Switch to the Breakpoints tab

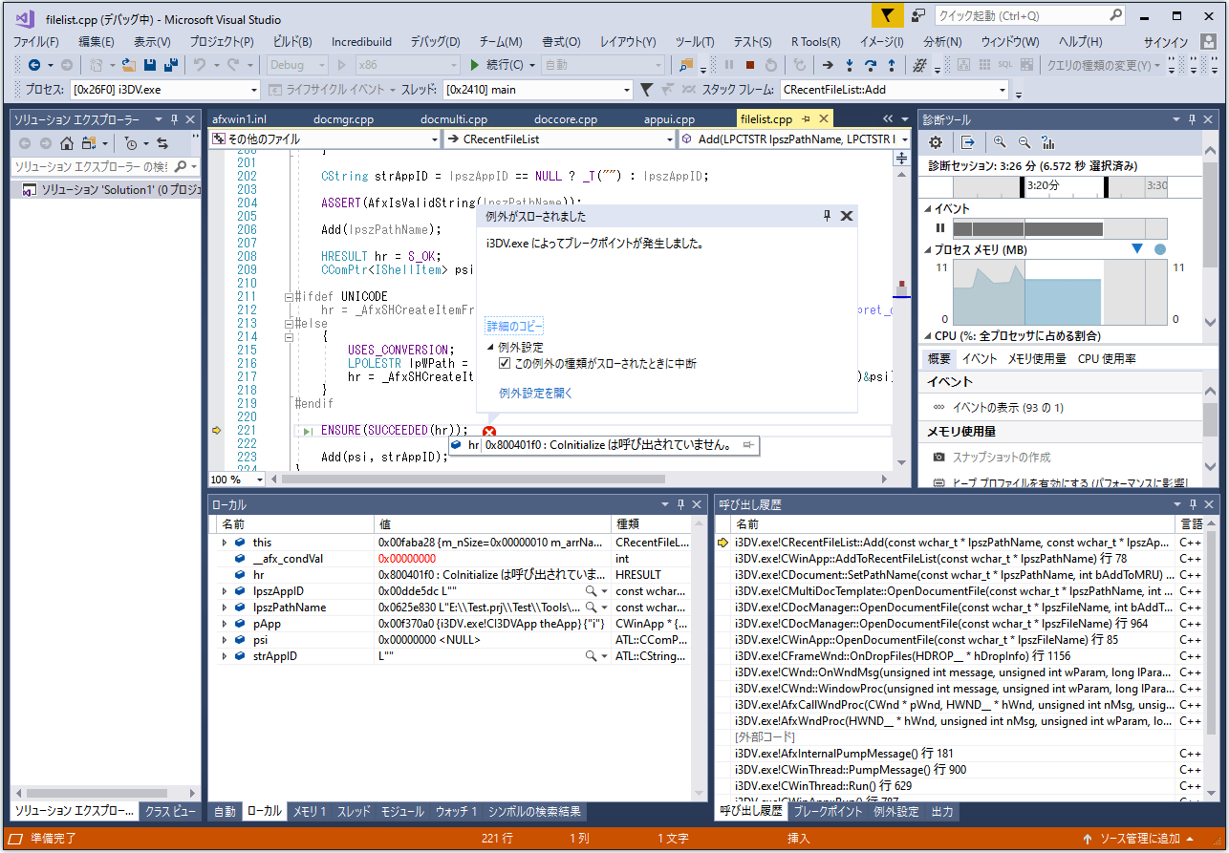(x=828, y=811)
